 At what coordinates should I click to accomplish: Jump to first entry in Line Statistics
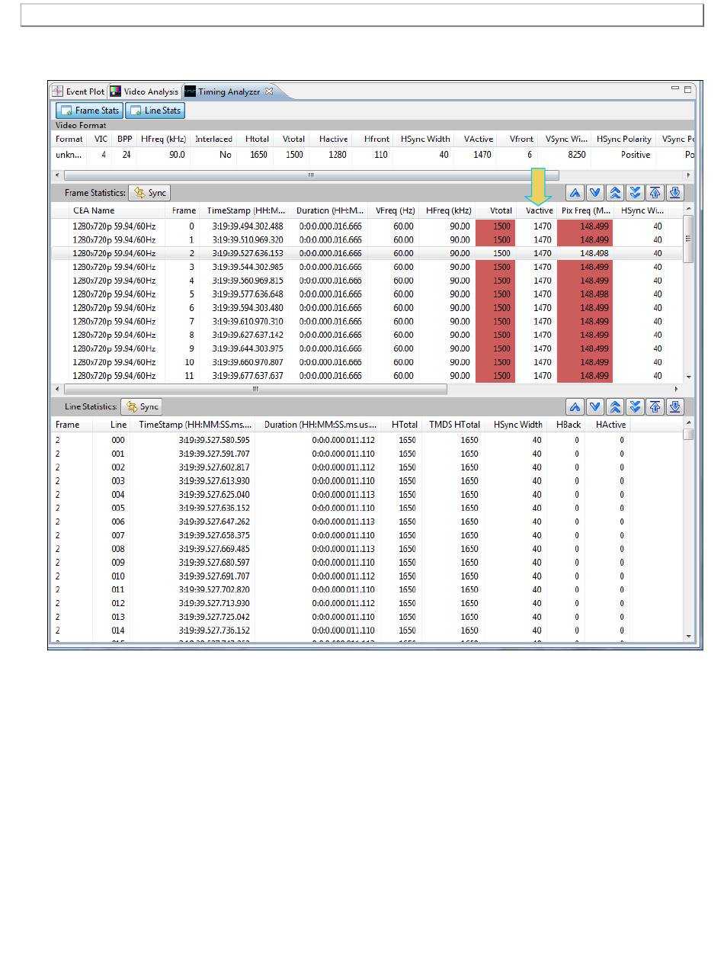(655, 407)
